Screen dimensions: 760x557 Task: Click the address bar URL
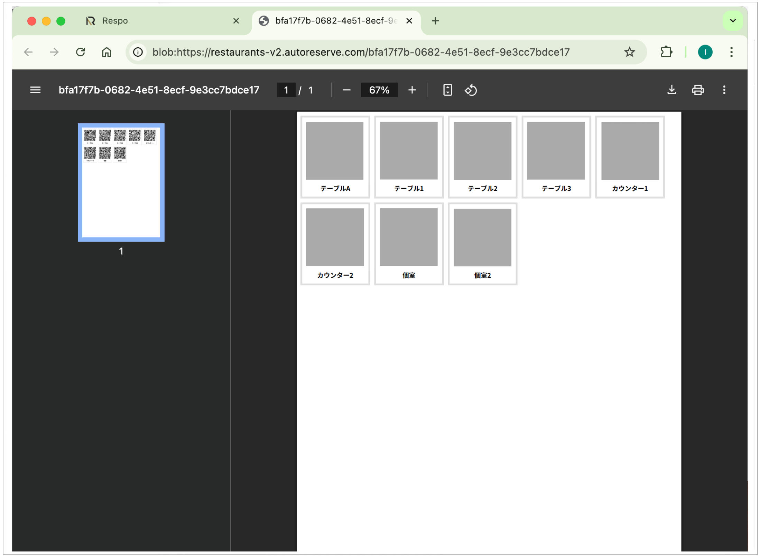tap(361, 52)
